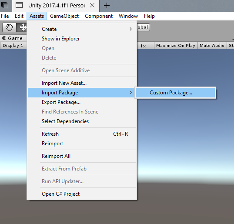The image size is (234, 224).
Task: Add new tab with plus icon
Action: [107, 6]
